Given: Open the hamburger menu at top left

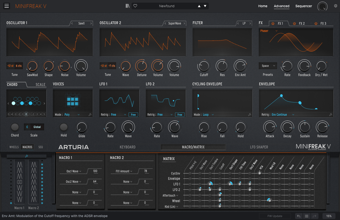Looking at the screenshot, I should tap(6, 6).
